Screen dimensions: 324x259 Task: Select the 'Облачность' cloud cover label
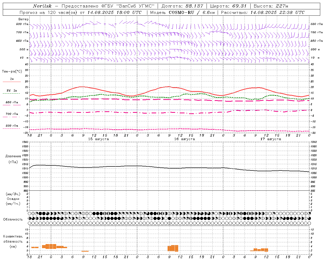(13, 219)
